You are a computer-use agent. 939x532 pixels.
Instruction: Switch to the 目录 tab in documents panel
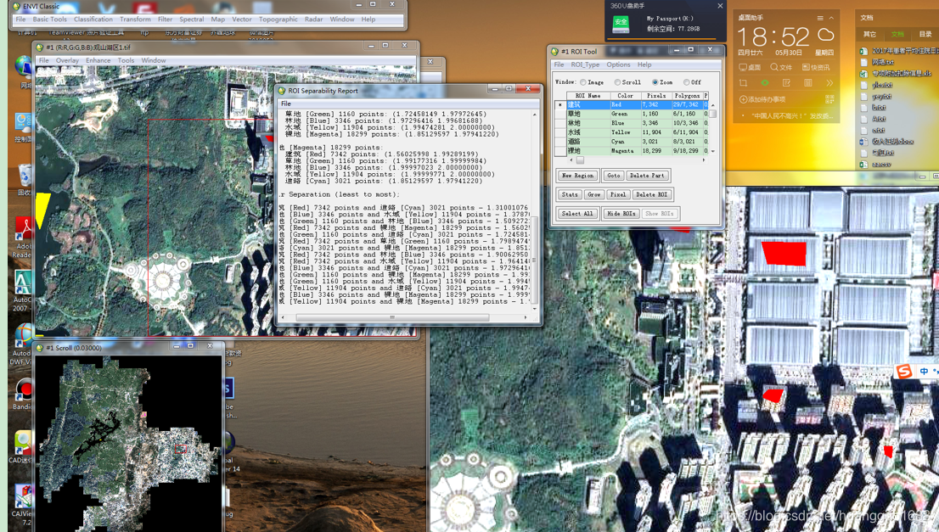(925, 34)
